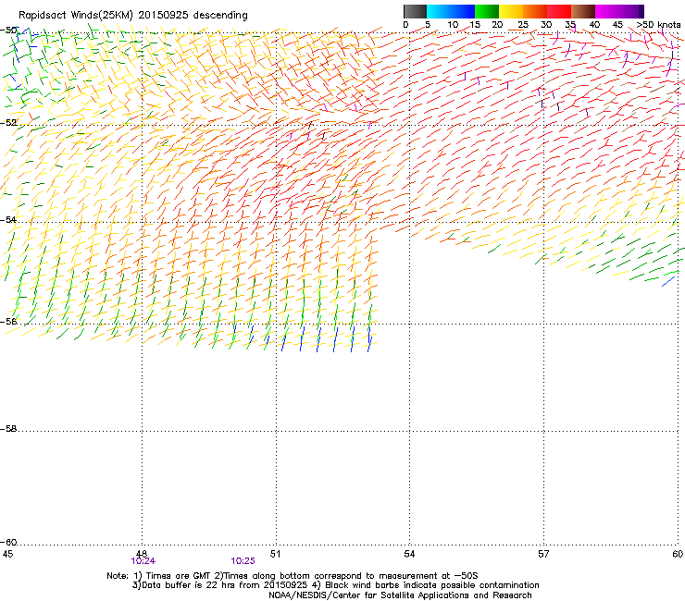Screen dimensions: 685x601
Task: Click the longitude label '45'
Action: click(7, 554)
